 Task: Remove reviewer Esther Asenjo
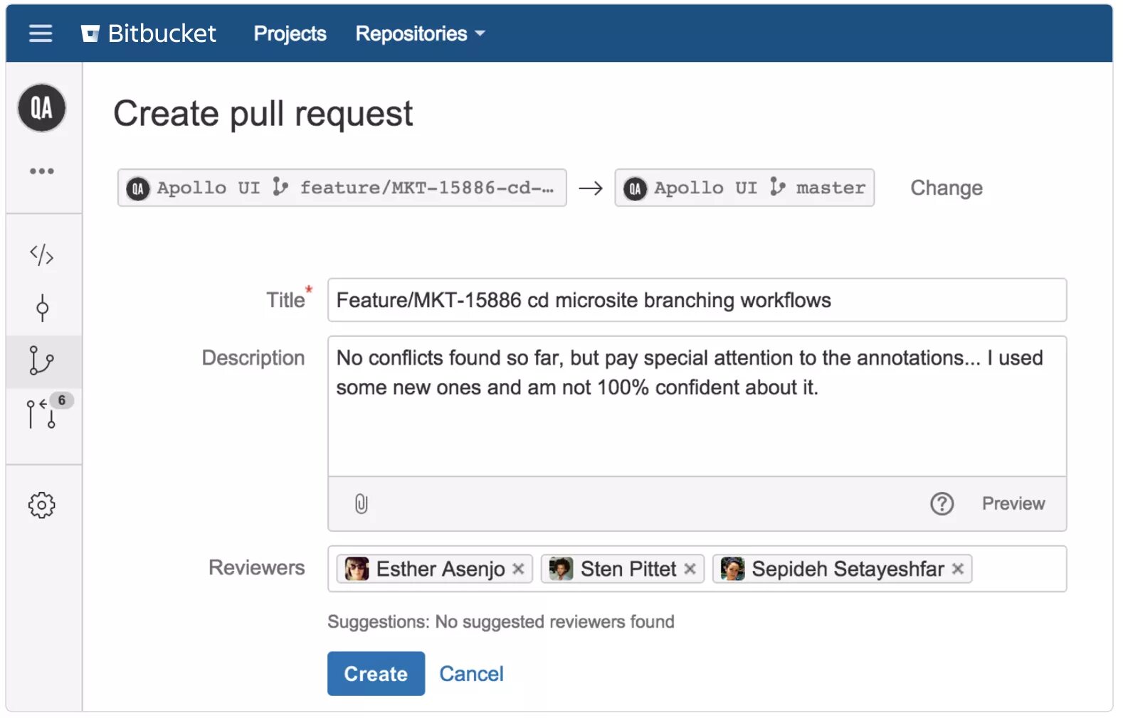(519, 569)
